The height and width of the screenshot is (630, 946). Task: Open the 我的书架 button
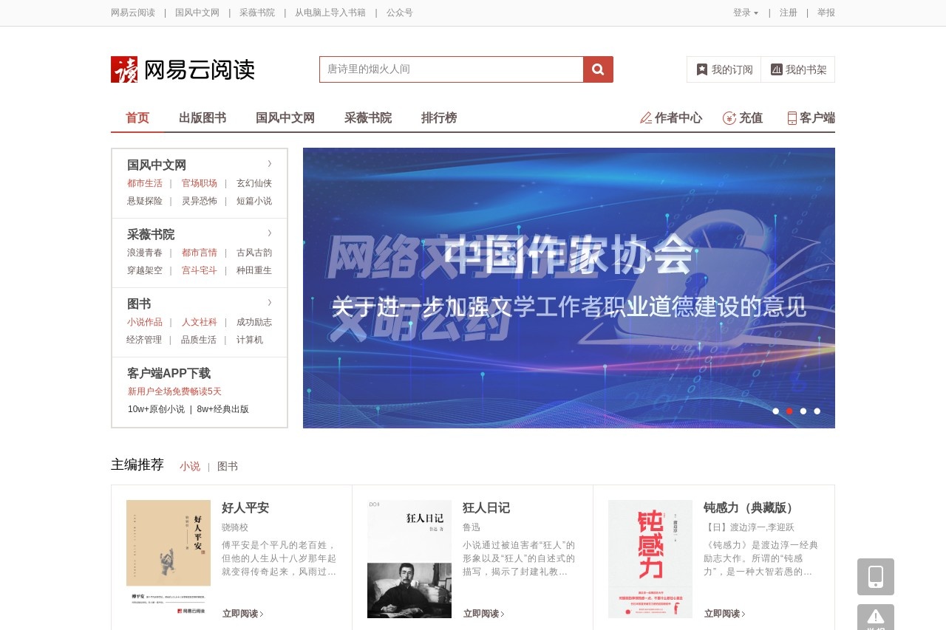pyautogui.click(x=798, y=69)
